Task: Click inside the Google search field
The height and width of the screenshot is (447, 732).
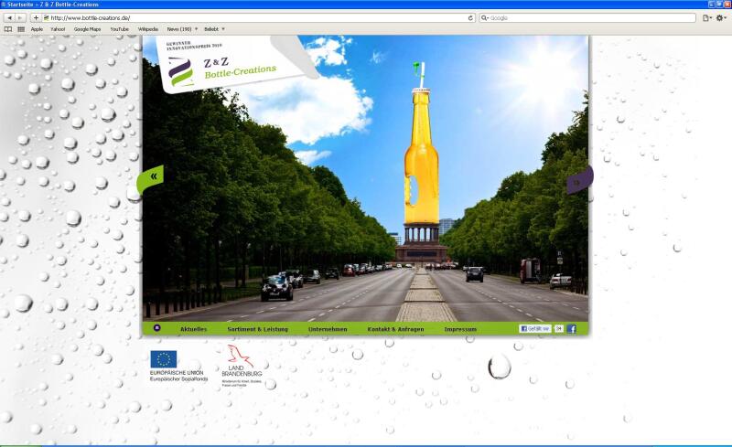Action: point(590,17)
